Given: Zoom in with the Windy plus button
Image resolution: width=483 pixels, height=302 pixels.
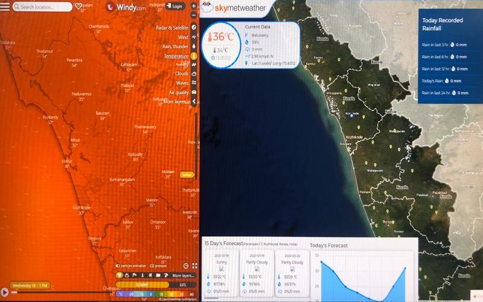Looking at the screenshot, I should pyautogui.click(x=193, y=6).
